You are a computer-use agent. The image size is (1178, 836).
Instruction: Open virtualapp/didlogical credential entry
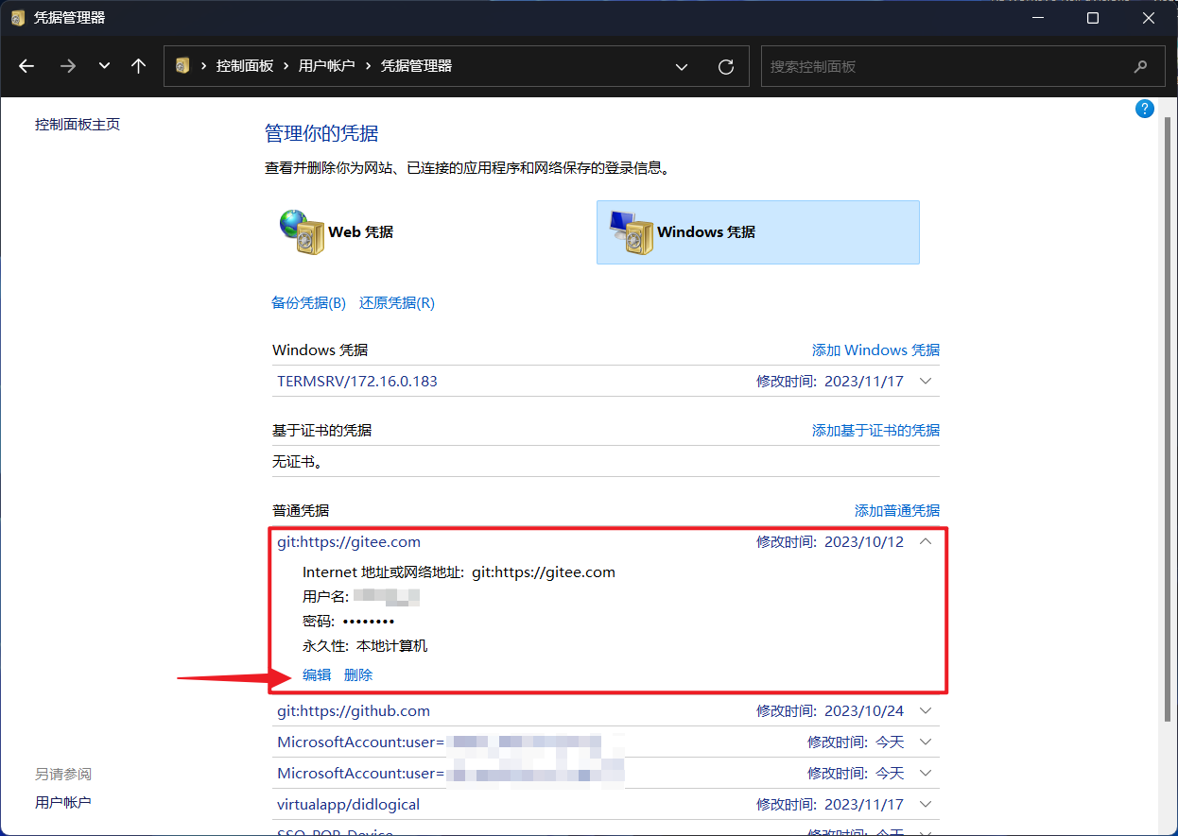[x=348, y=805]
